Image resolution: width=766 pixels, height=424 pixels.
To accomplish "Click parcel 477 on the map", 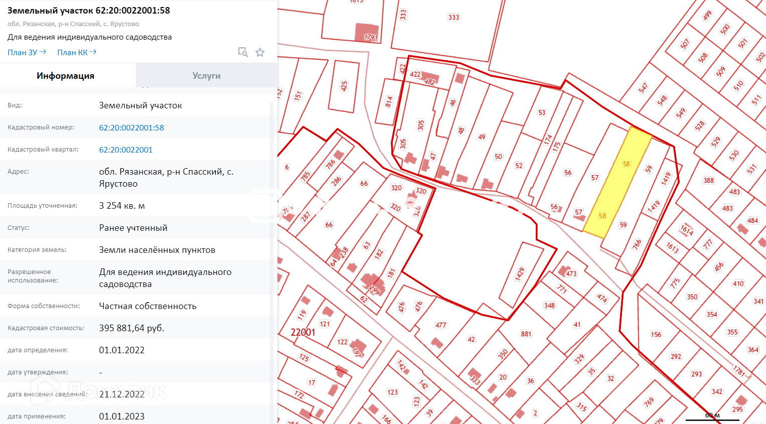I will click(441, 325).
